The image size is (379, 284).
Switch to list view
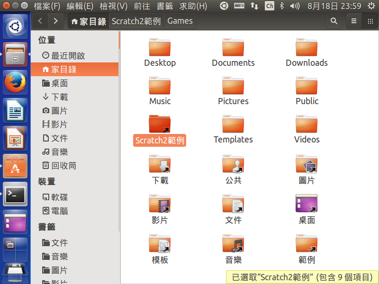click(354, 21)
